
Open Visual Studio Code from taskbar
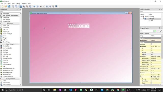(71, 90)
